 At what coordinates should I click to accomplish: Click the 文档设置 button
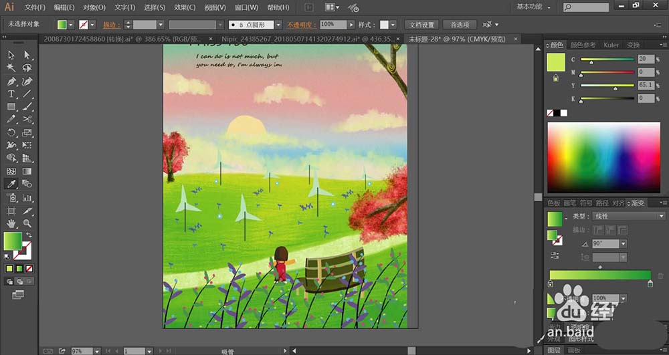[x=421, y=25]
